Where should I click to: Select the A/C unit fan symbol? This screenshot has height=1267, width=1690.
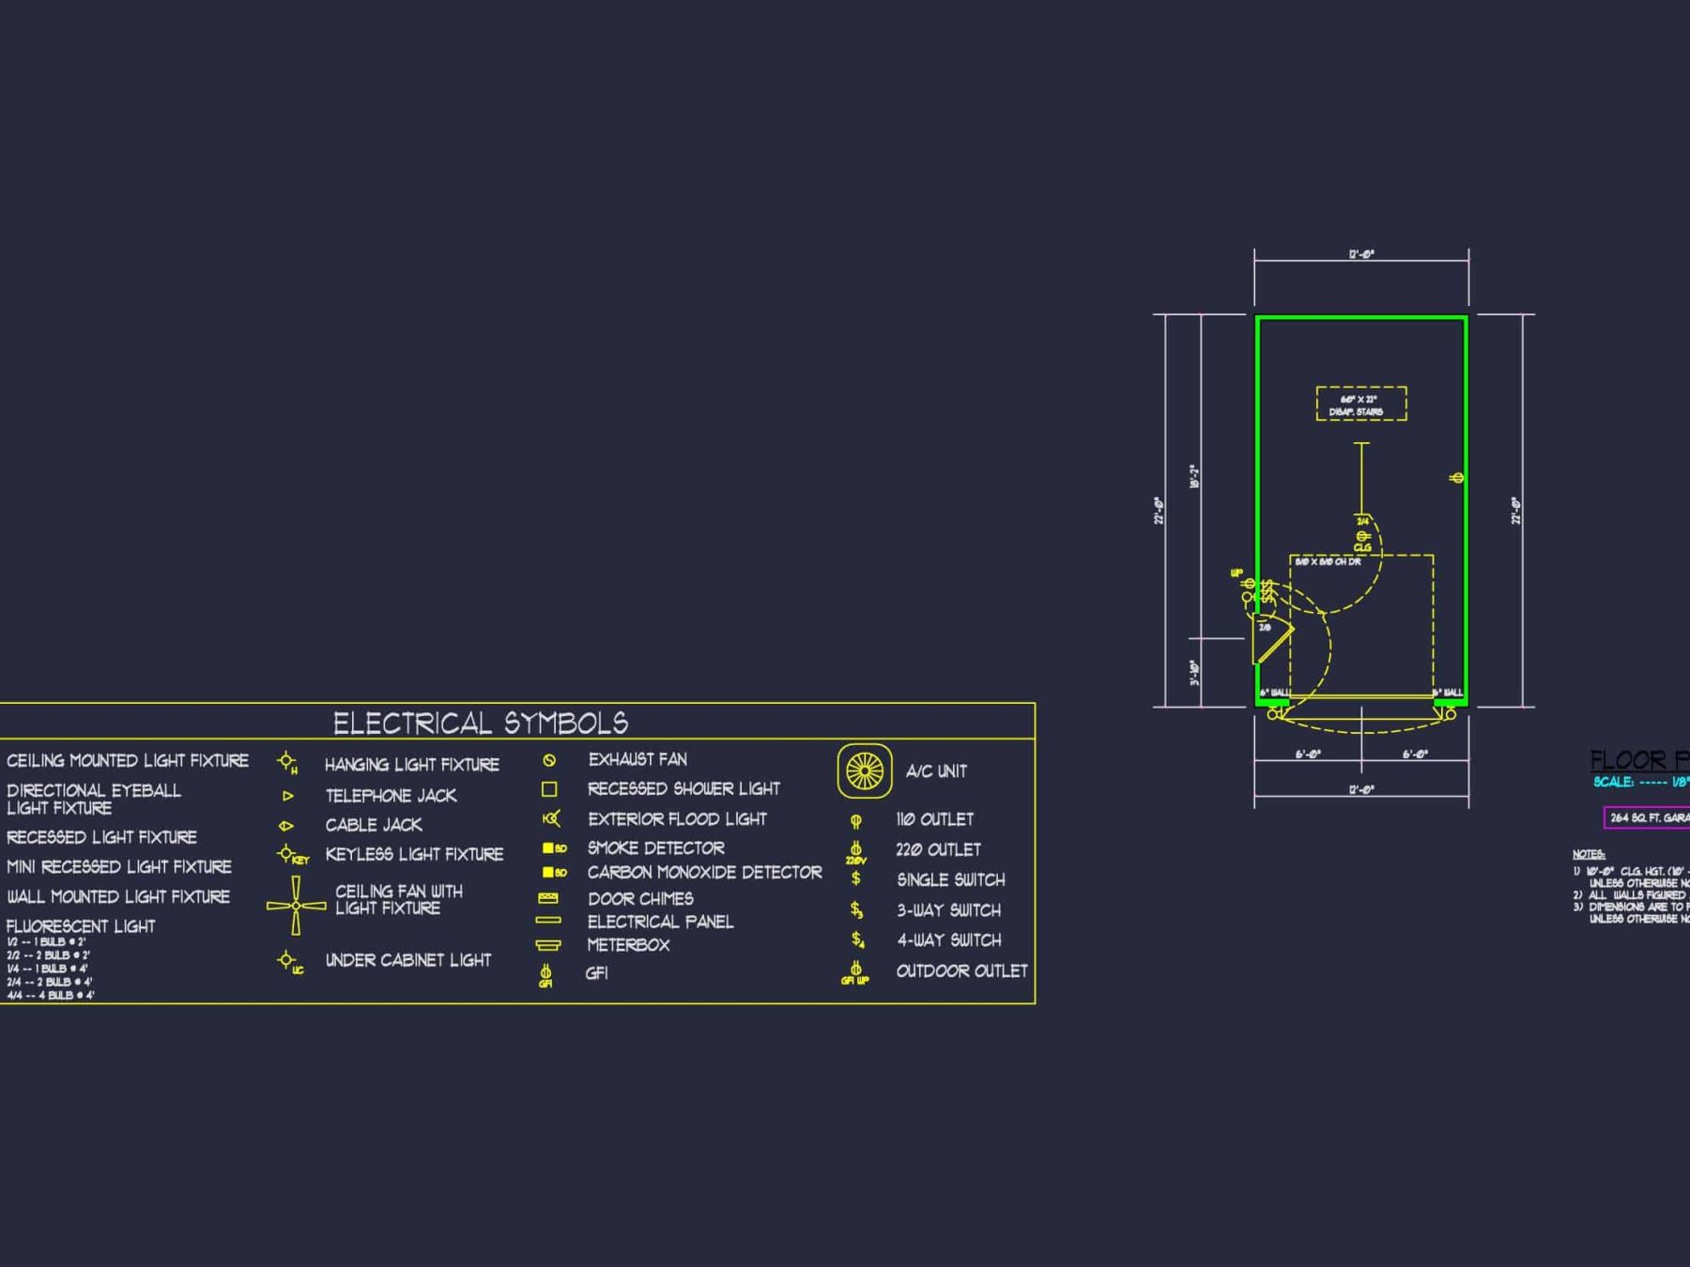coord(865,771)
